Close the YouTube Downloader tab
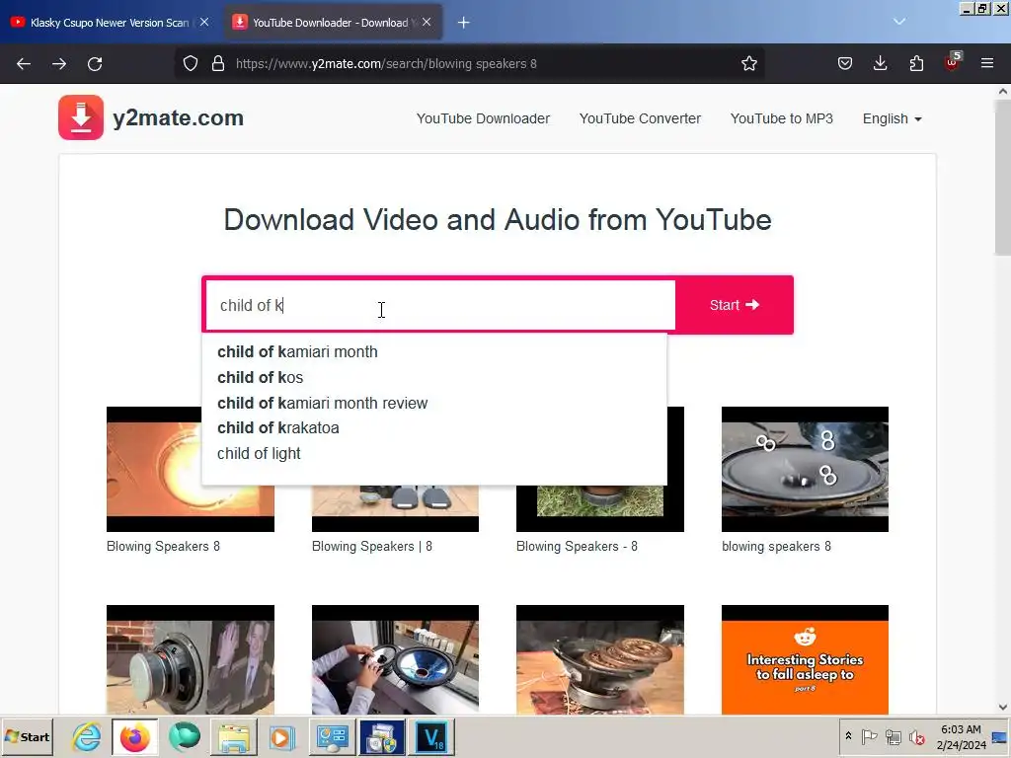Viewport: 1011px width, 758px height. [x=427, y=22]
